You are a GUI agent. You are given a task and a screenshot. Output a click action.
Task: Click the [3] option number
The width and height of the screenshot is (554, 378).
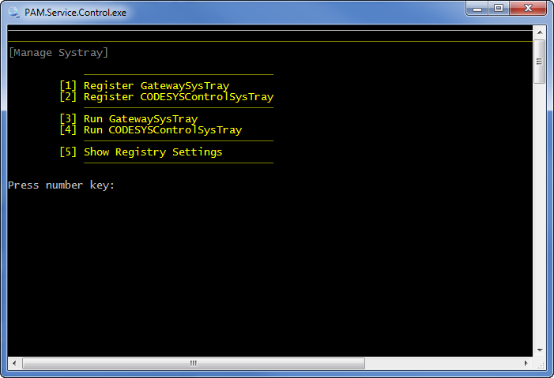point(68,119)
